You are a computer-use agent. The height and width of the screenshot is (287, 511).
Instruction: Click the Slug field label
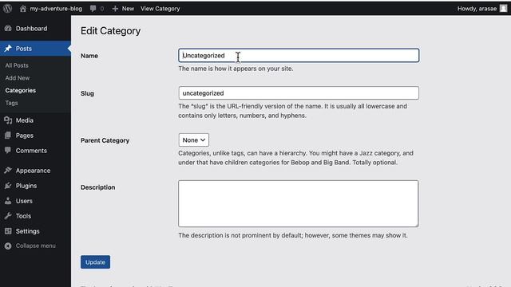(x=87, y=93)
